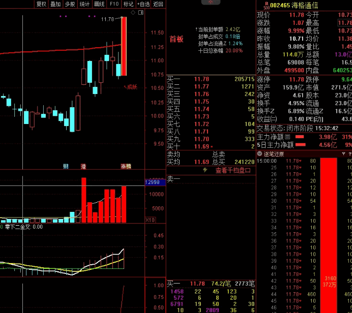This screenshot has height=313, width=352.
Task: Click the lightning icon by 千档盘口
Action: click(205, 170)
